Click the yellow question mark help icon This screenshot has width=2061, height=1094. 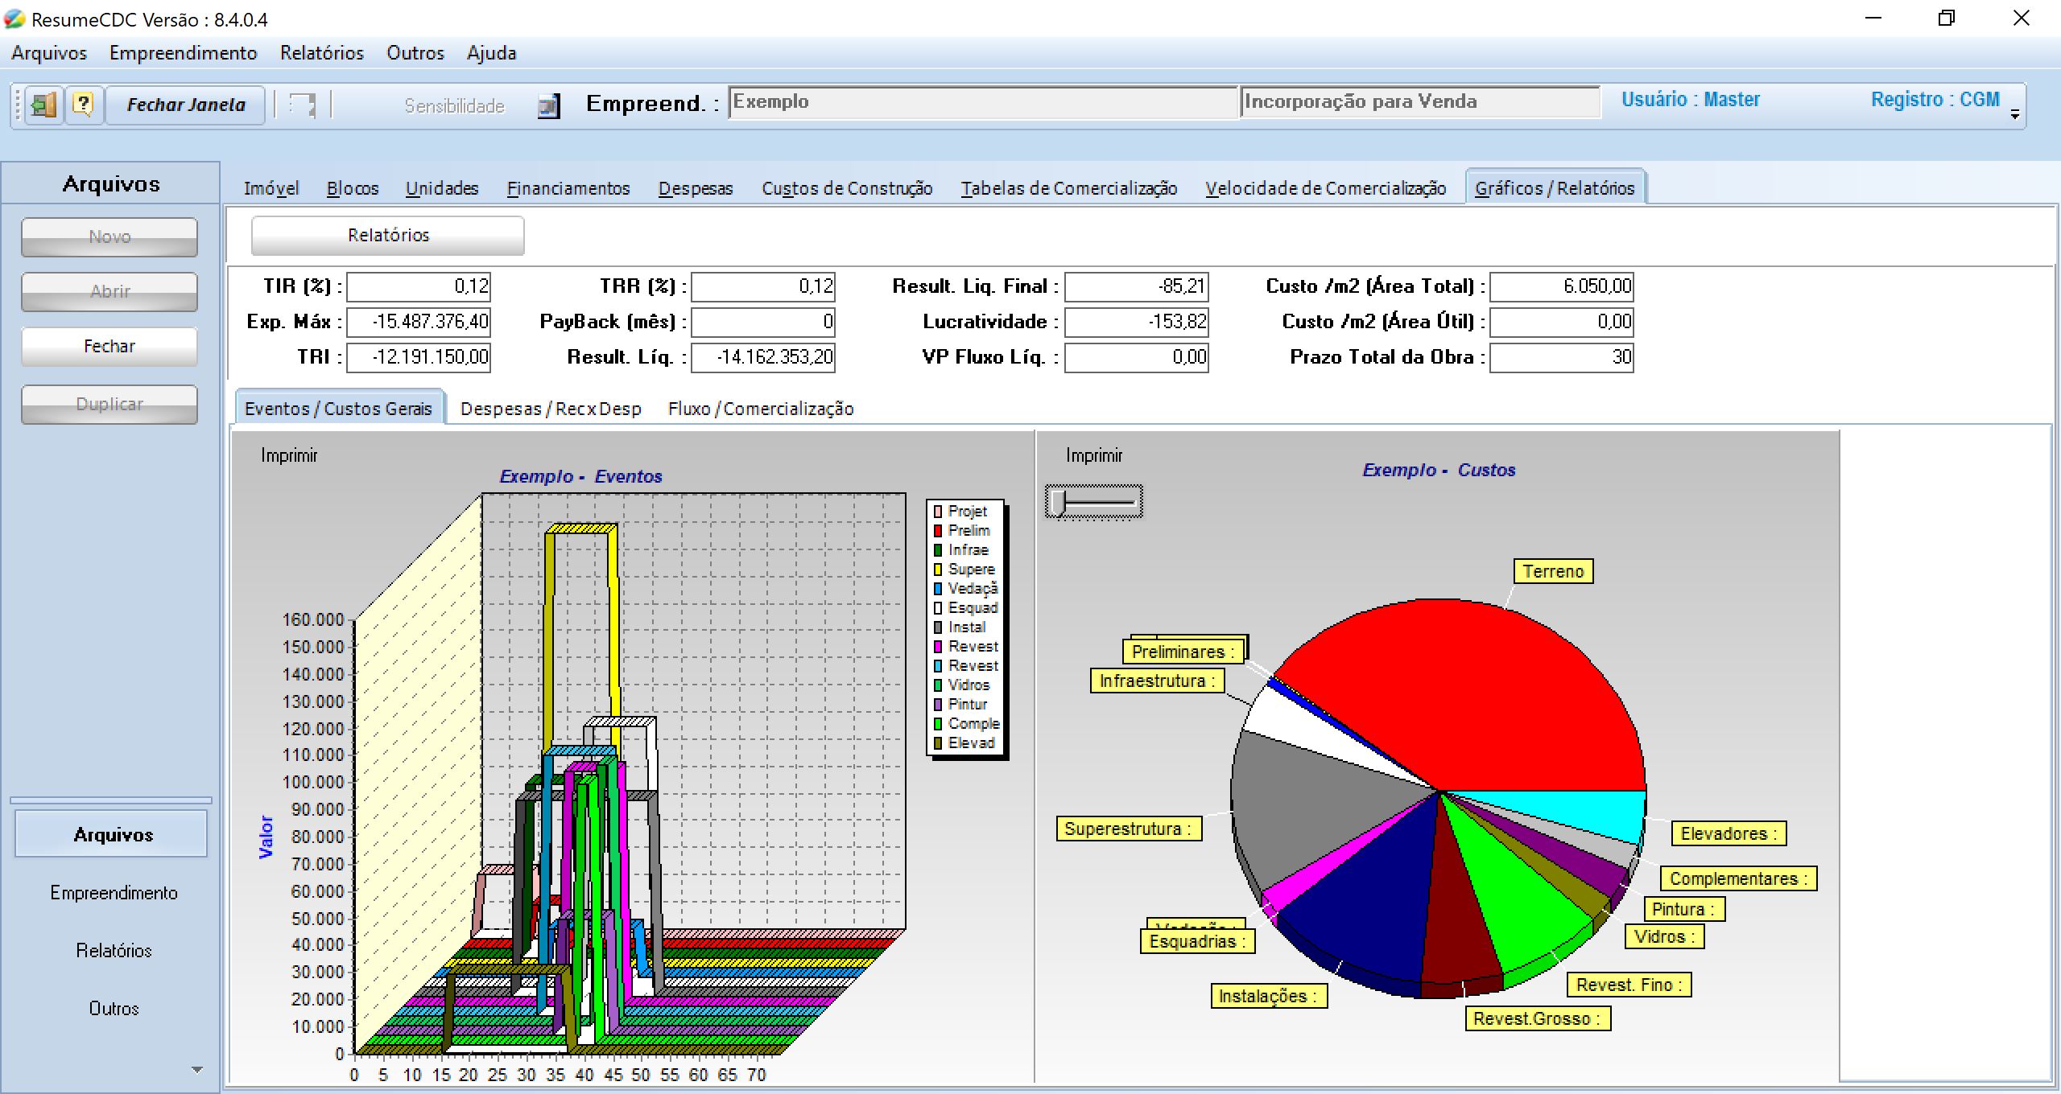83,105
